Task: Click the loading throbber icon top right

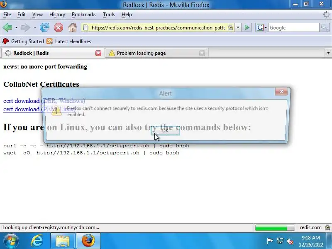Action: pos(327,15)
